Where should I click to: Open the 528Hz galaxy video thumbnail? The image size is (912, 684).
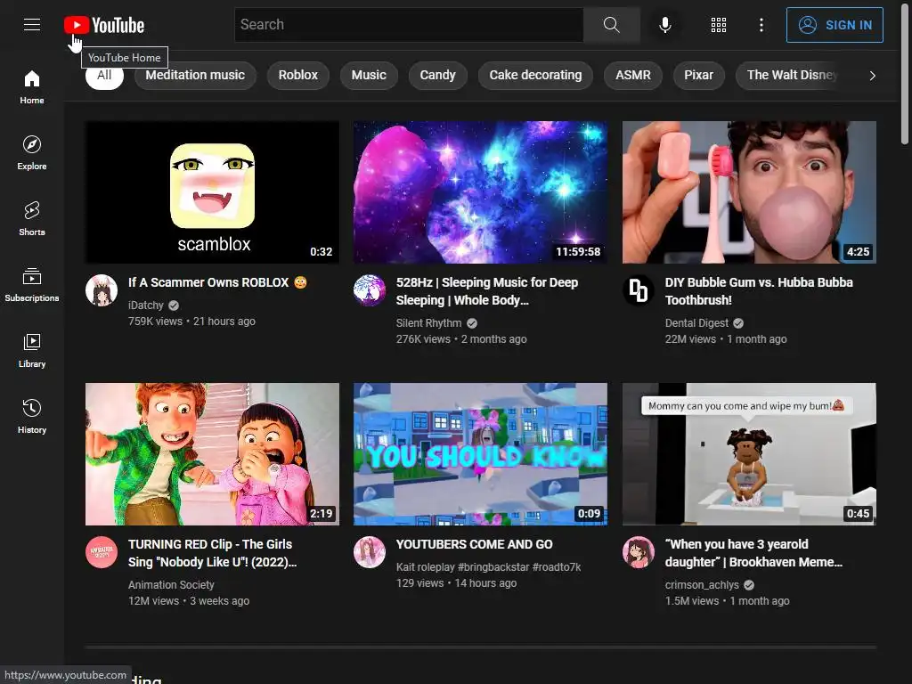pyautogui.click(x=480, y=192)
